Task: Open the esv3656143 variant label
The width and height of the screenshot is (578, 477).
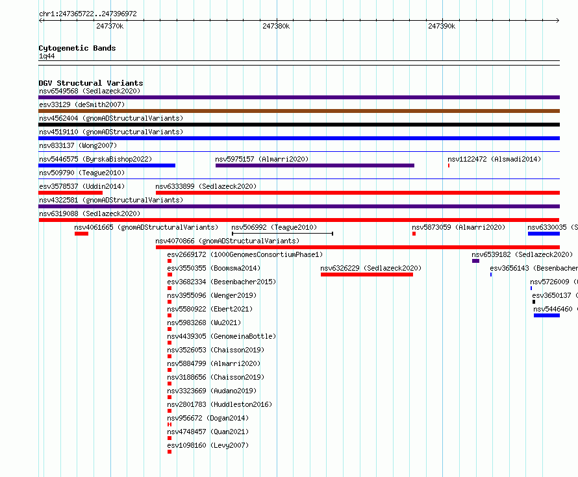Action: [x=534, y=268]
